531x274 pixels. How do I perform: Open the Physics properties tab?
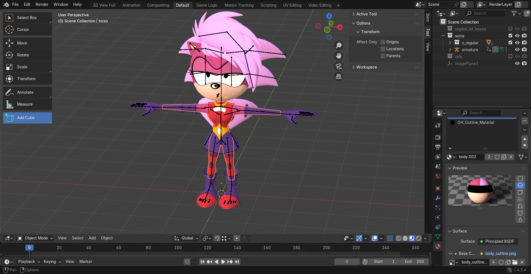[x=438, y=217]
